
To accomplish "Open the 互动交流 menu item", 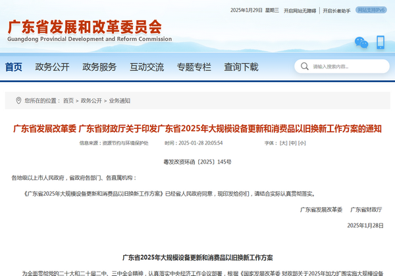I will tap(147, 66).
